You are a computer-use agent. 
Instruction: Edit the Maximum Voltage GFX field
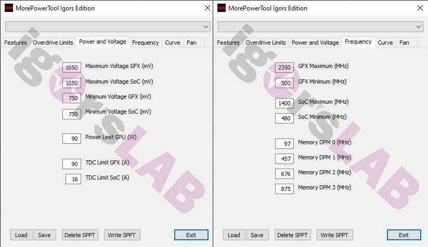(x=72, y=67)
